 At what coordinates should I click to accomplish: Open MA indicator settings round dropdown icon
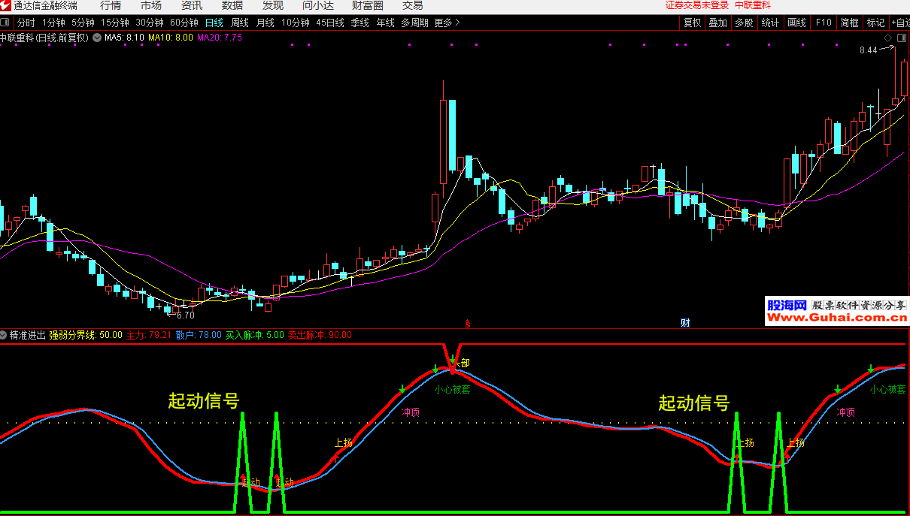click(x=97, y=37)
